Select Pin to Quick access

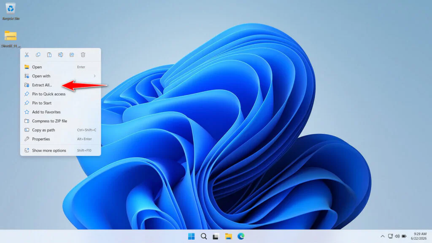[60, 94]
